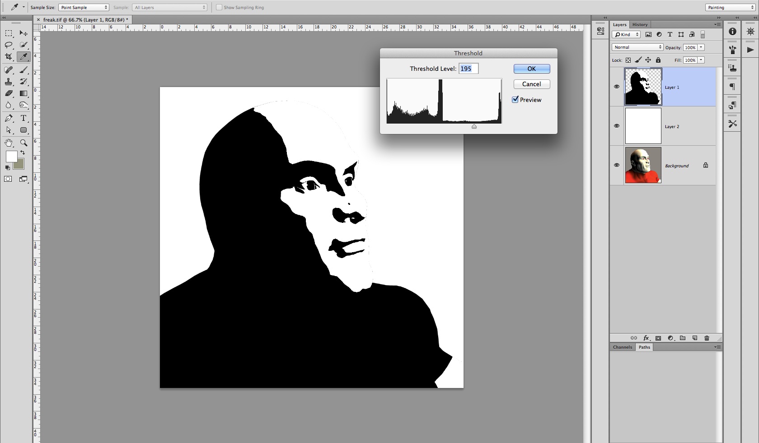The width and height of the screenshot is (759, 443).
Task: Open the Sample Size dropdown
Action: point(84,7)
